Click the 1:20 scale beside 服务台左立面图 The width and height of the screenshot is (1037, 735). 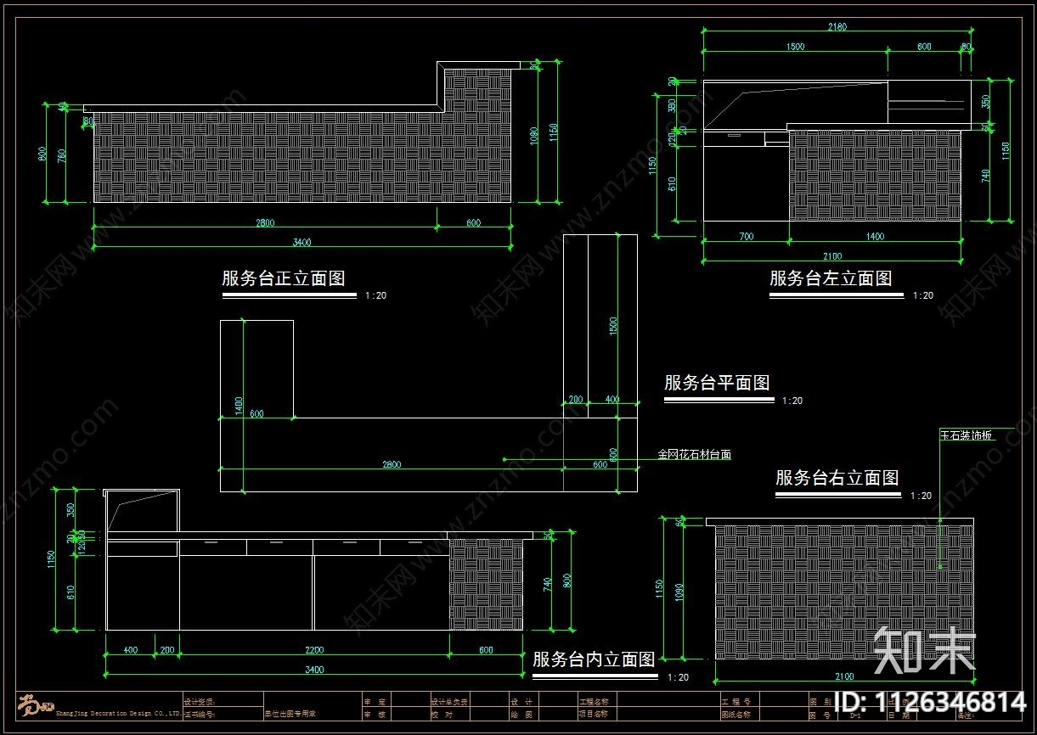tap(923, 296)
